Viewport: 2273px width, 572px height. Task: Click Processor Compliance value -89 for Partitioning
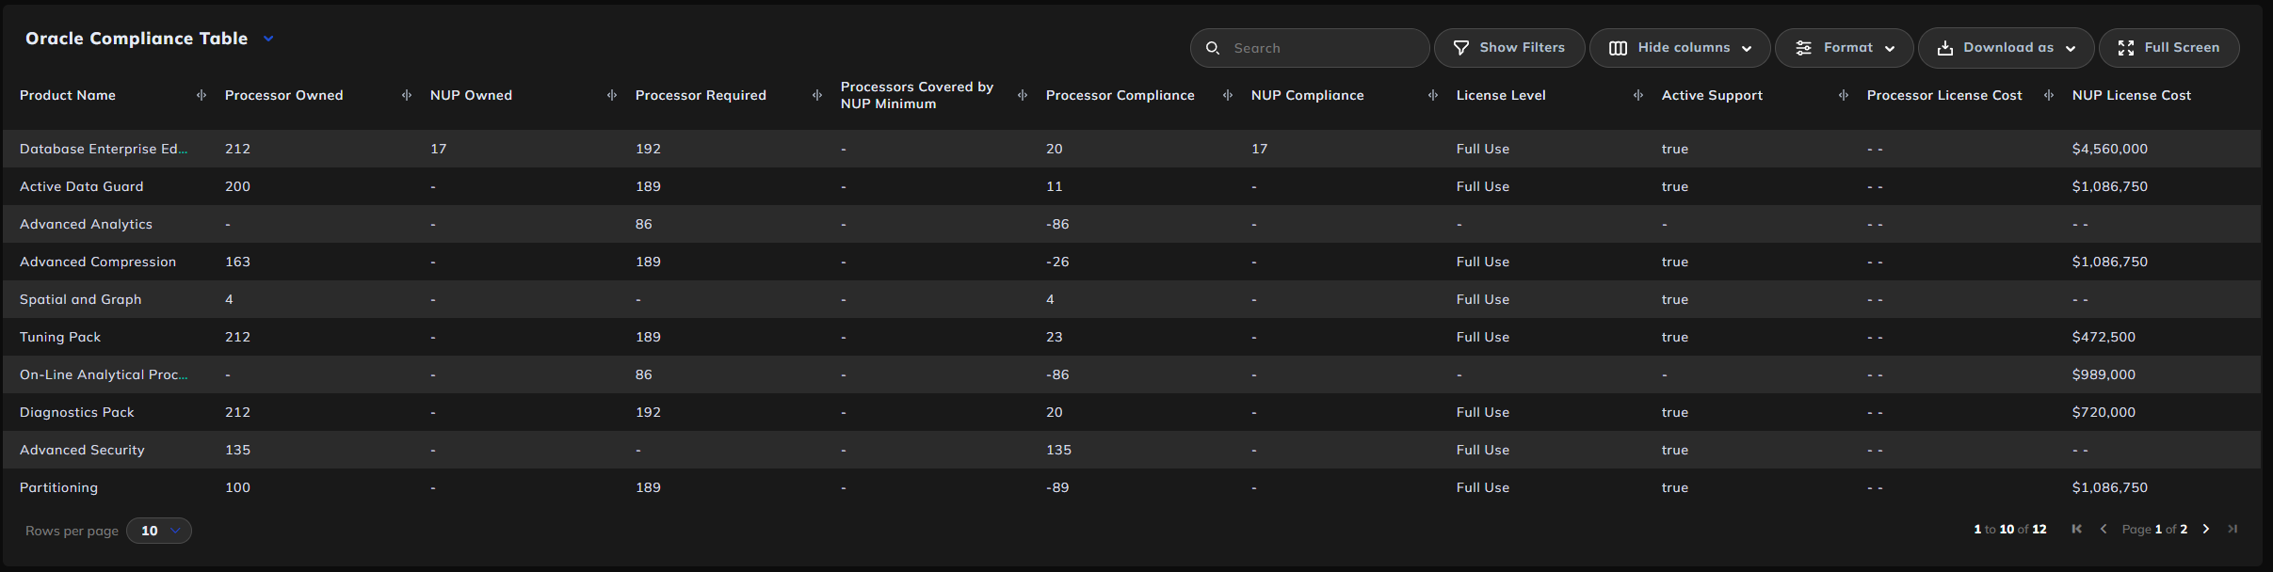pyautogui.click(x=1057, y=487)
